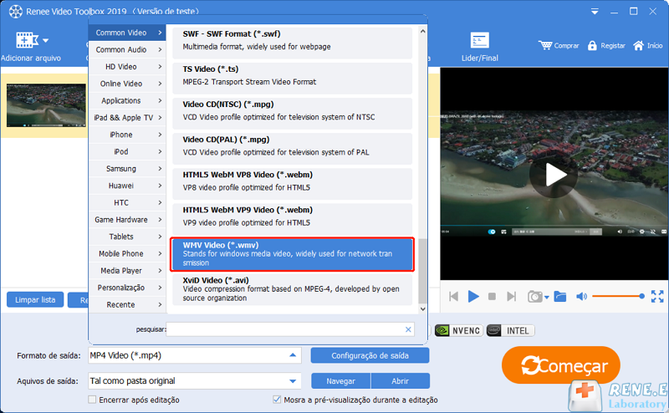Open dropdown arrow next to Adicionar arquivo
This screenshot has height=413, width=669.
(46, 41)
